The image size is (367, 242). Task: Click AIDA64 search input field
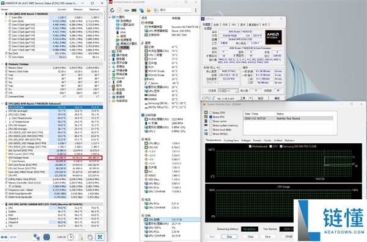click(x=176, y=10)
